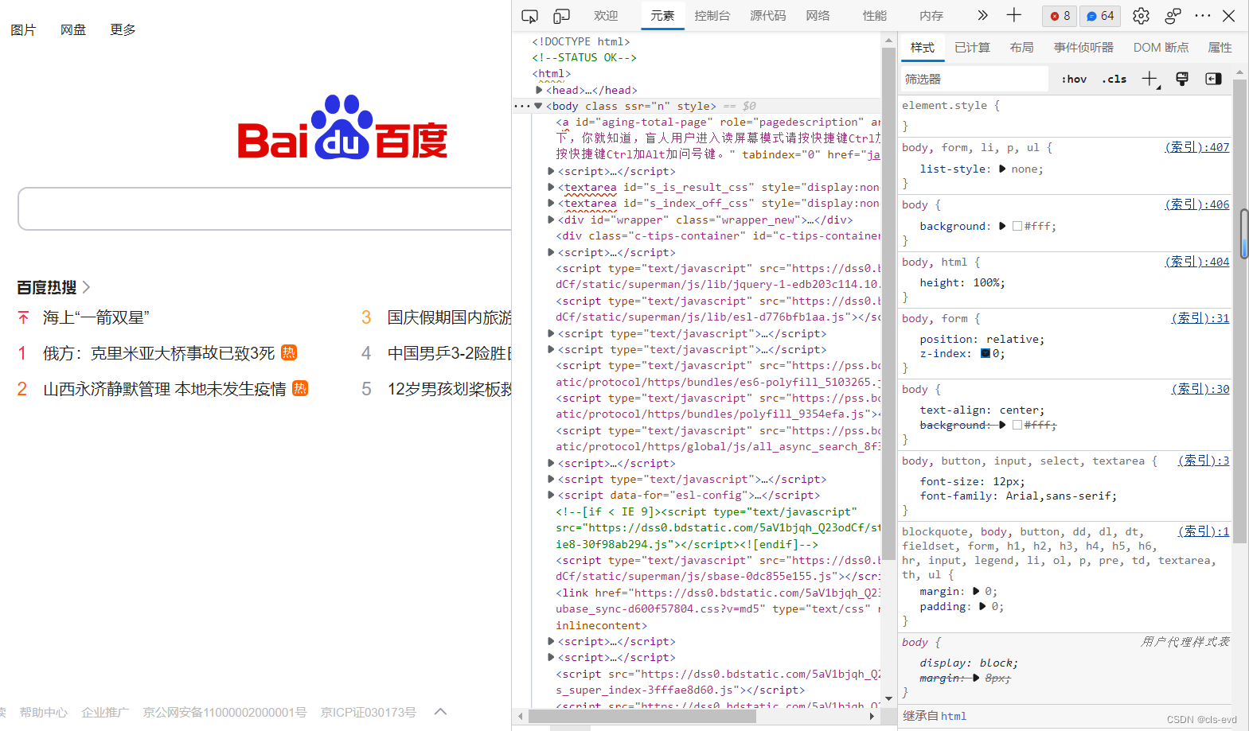This screenshot has height=731, width=1249.
Task: Open DevTools settings gear
Action: (x=1141, y=16)
